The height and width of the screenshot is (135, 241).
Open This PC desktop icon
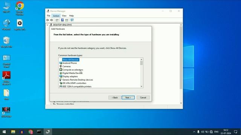coord(6,7)
